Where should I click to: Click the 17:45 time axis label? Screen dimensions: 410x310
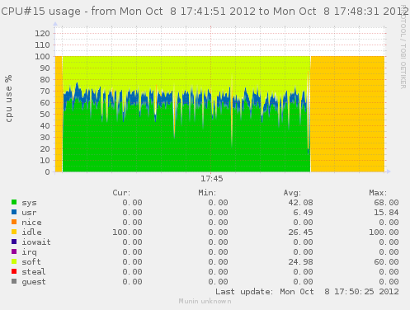211,179
